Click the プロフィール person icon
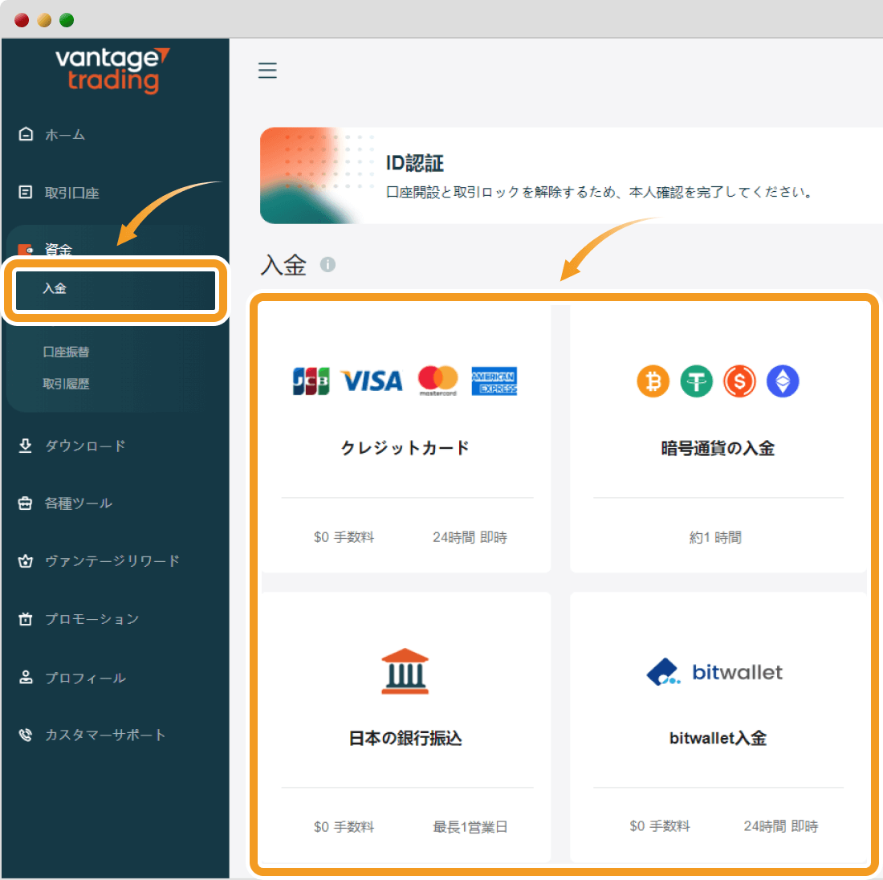 click(x=26, y=677)
